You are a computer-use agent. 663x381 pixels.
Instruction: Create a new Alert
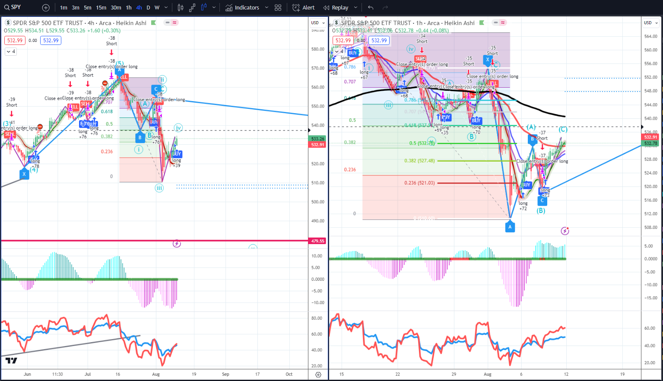point(304,8)
